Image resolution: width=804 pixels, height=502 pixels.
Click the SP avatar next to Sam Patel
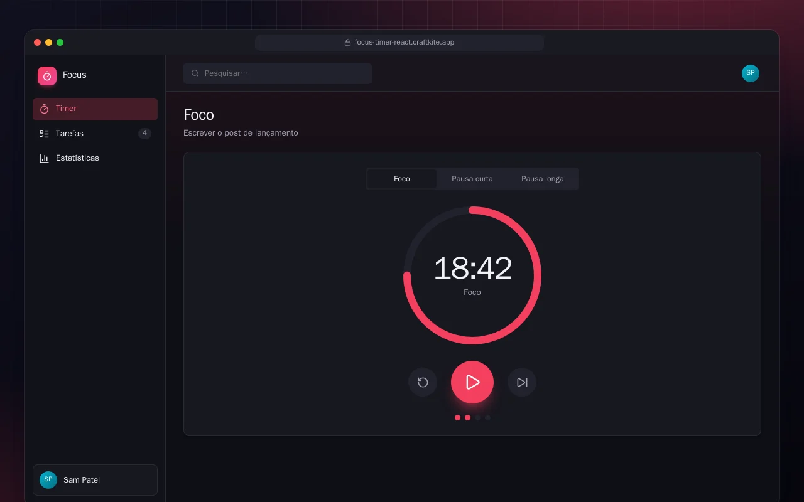click(48, 480)
